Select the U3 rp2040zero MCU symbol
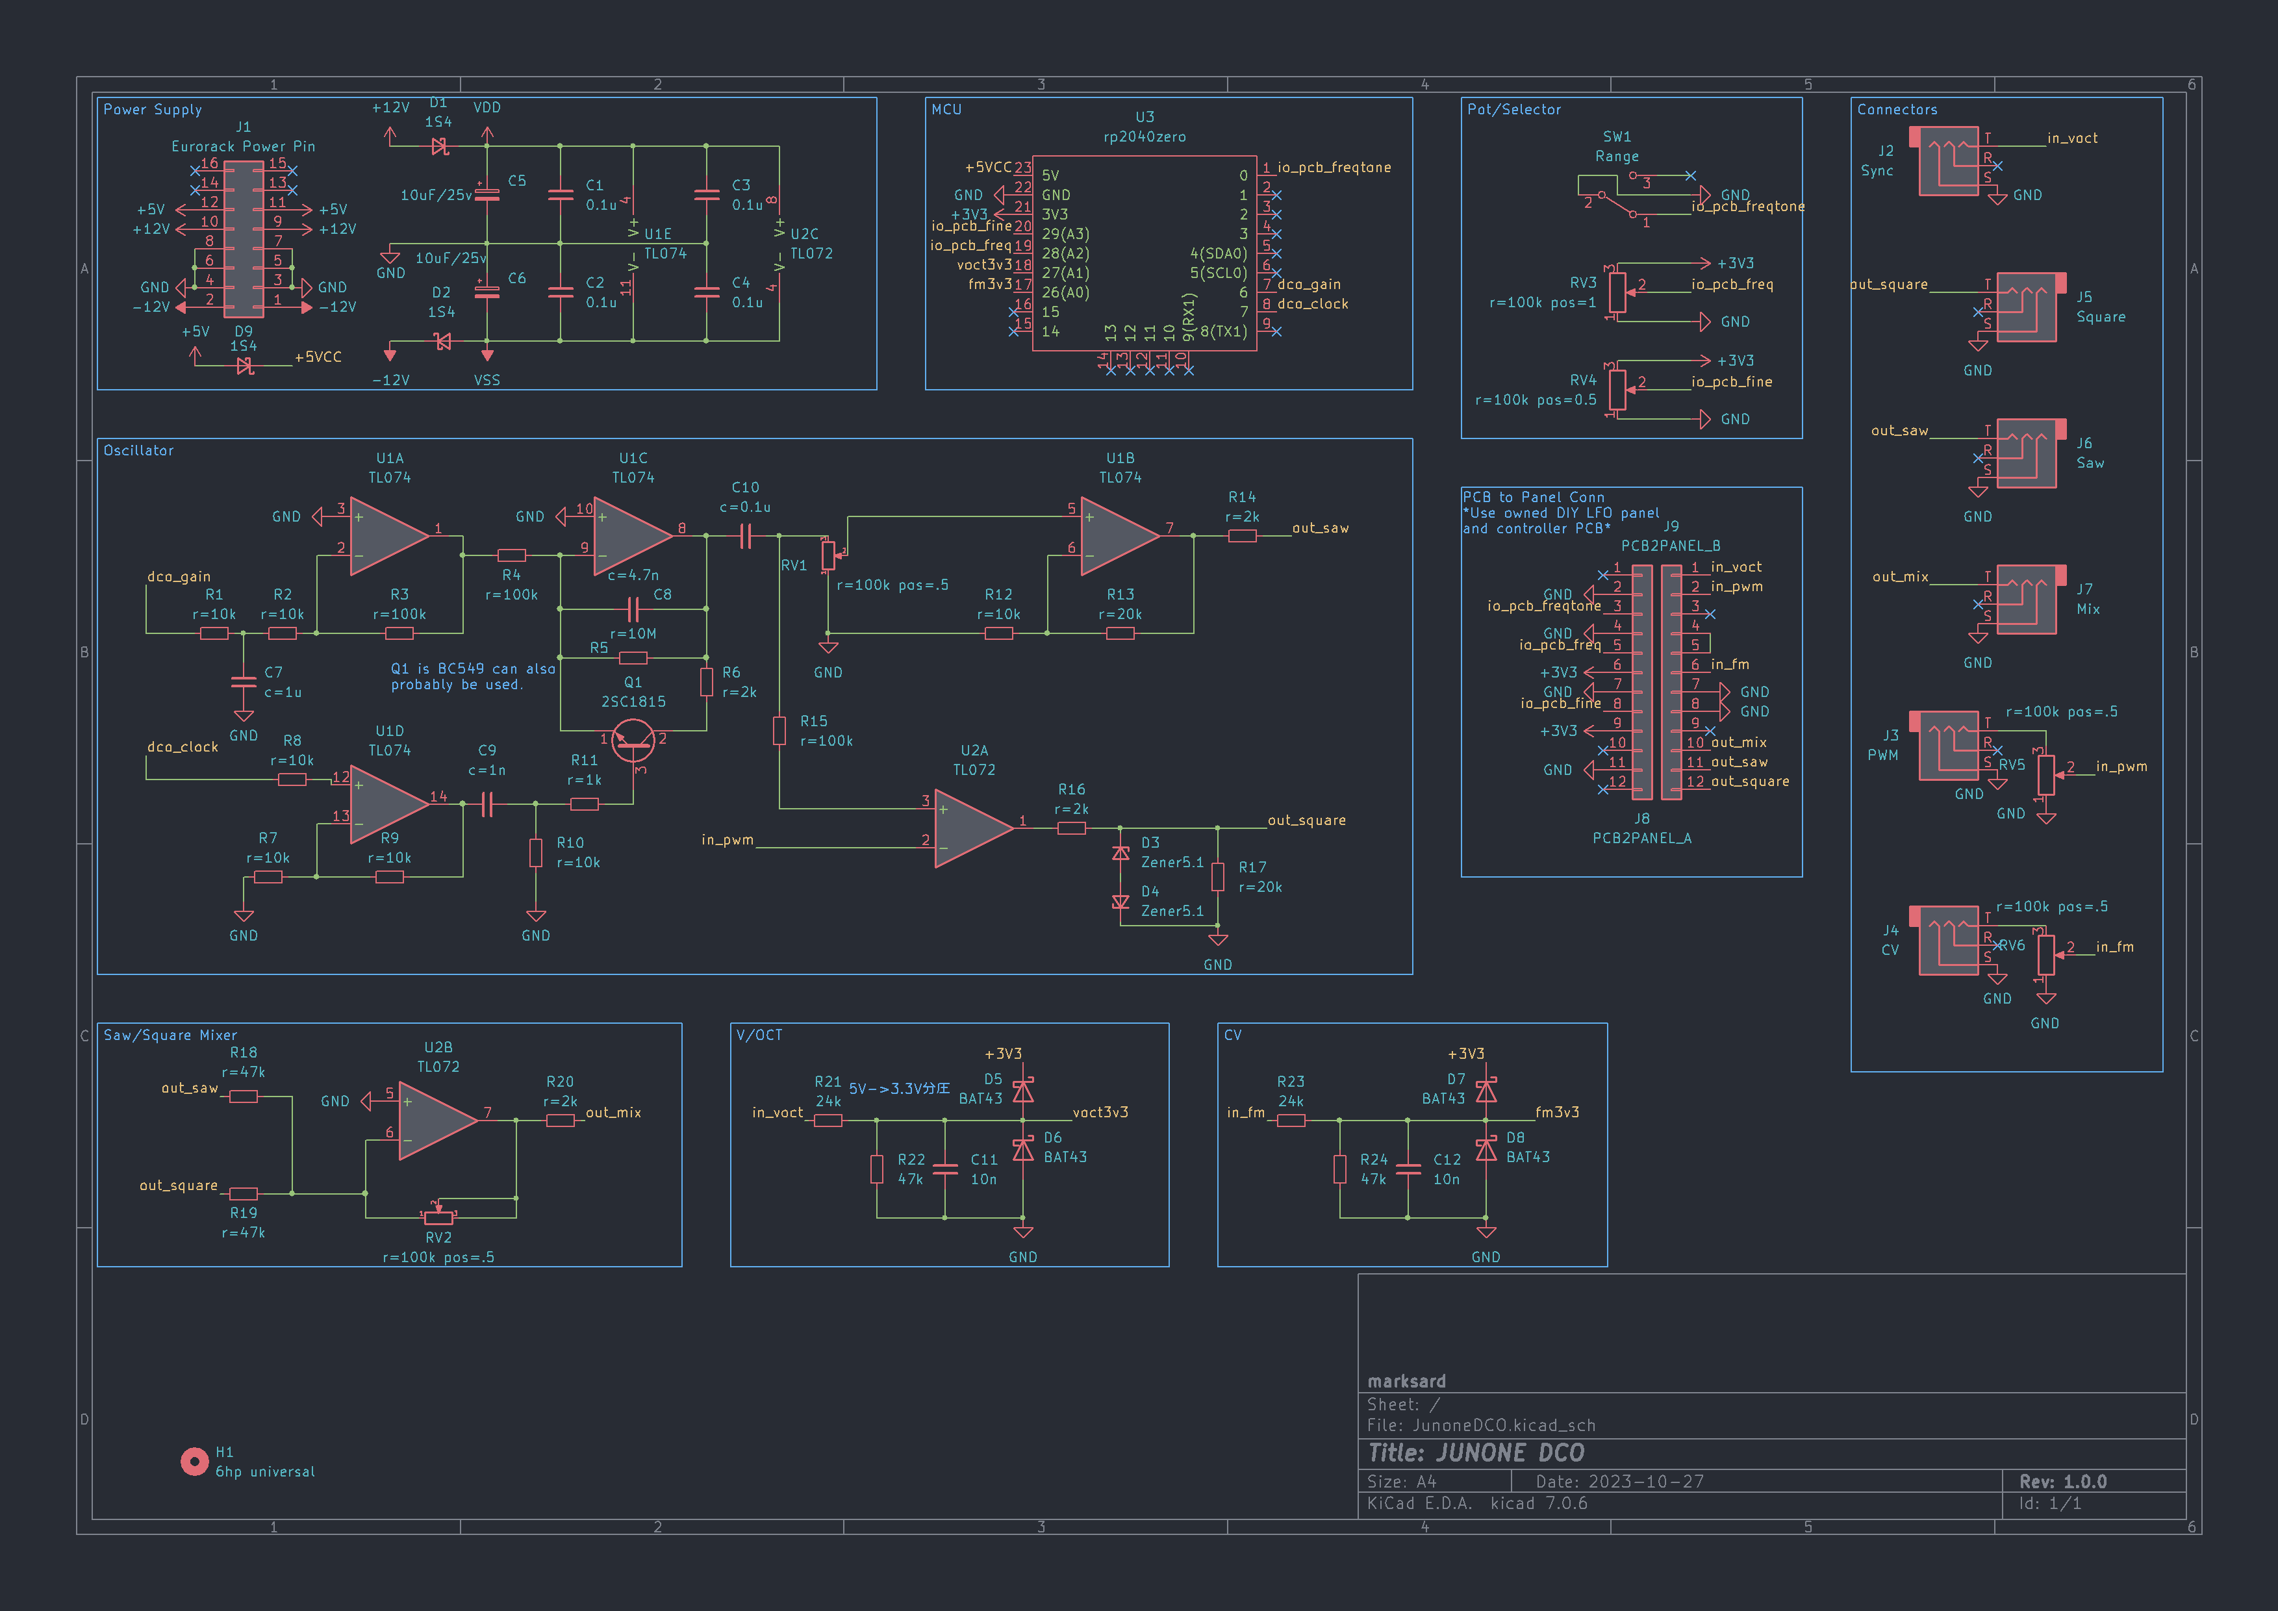The width and height of the screenshot is (2278, 1611). [x=1144, y=253]
